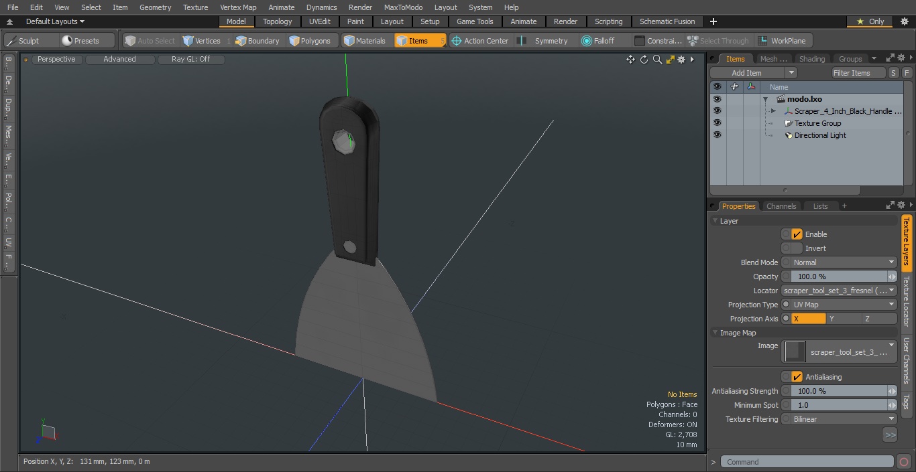Open the Properties panel settings gear
The image size is (916, 472).
[x=901, y=206]
